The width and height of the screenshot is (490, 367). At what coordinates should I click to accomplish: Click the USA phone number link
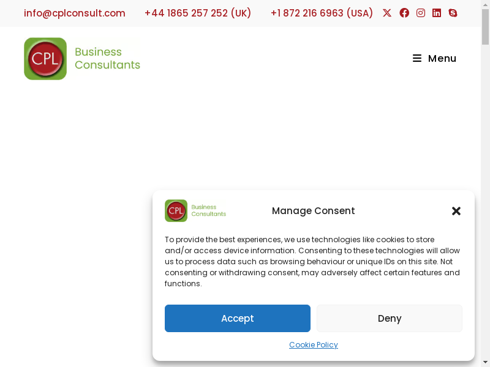(322, 13)
